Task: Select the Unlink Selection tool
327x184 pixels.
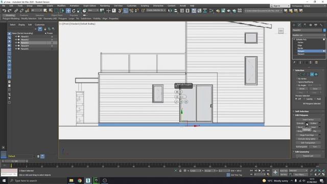Action: pyautogui.click(x=21, y=11)
